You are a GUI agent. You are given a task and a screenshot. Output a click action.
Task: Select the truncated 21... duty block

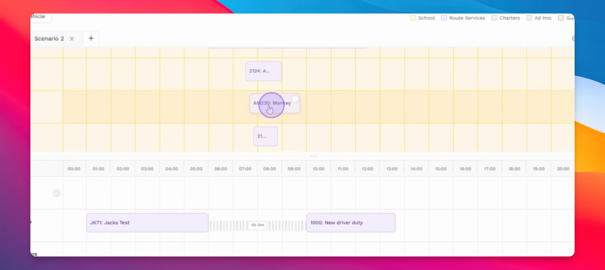click(265, 136)
